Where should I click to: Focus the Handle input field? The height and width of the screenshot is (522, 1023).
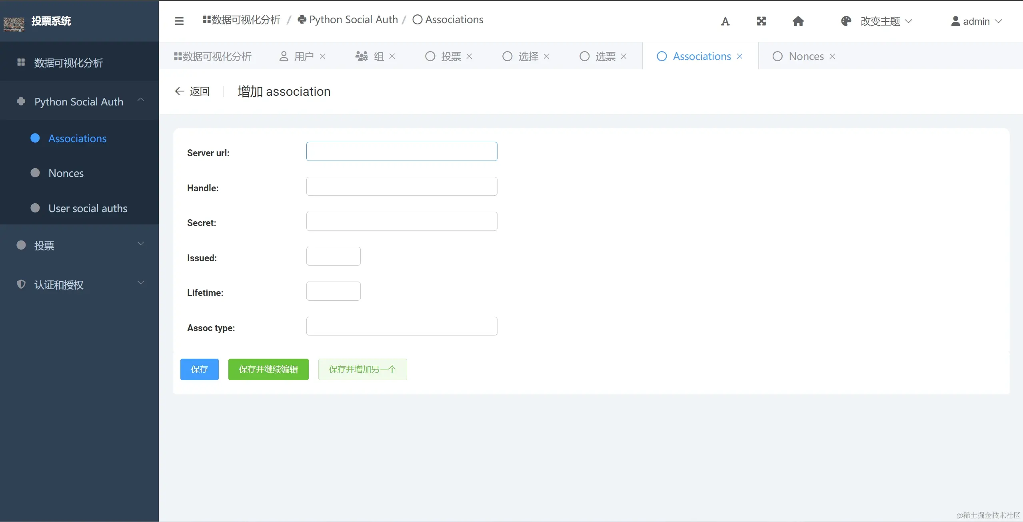(402, 187)
